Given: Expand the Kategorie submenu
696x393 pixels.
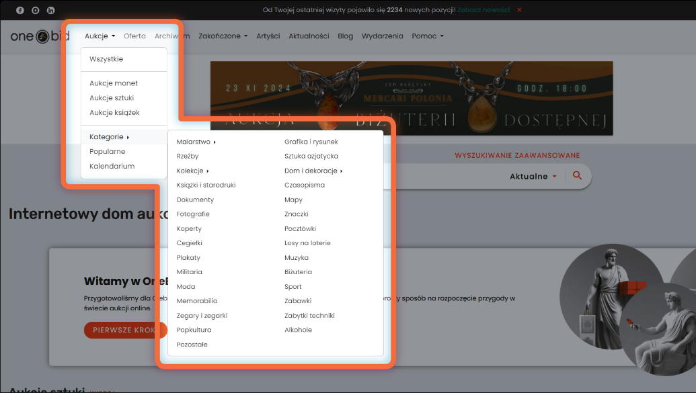Looking at the screenshot, I should (124, 136).
